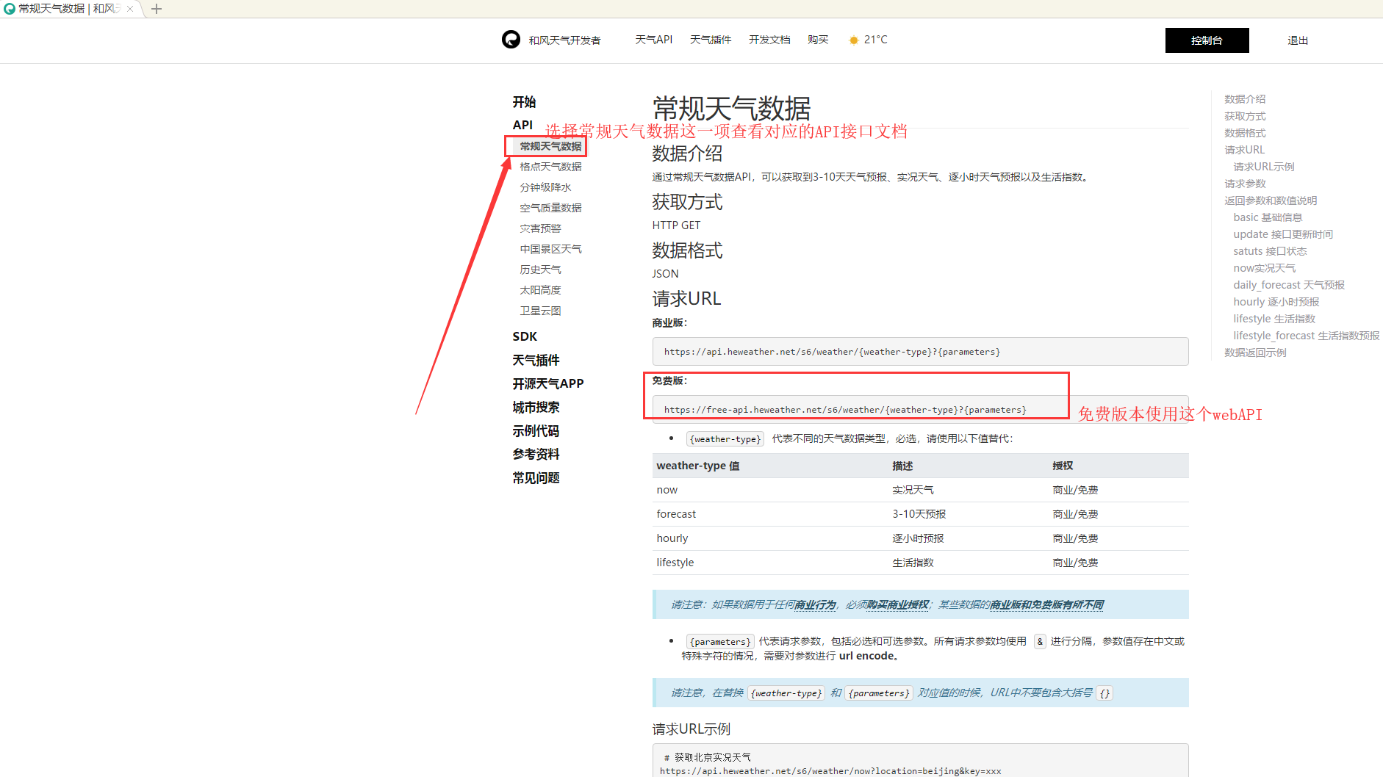Collapse the API section in the sidebar
This screenshot has height=777, width=1383.
[522, 125]
